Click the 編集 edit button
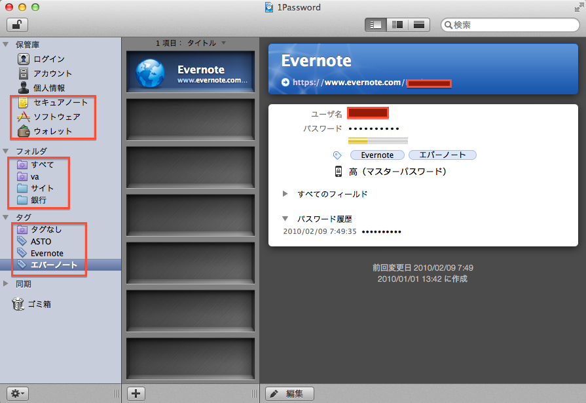Image resolution: width=586 pixels, height=403 pixels. coord(289,394)
